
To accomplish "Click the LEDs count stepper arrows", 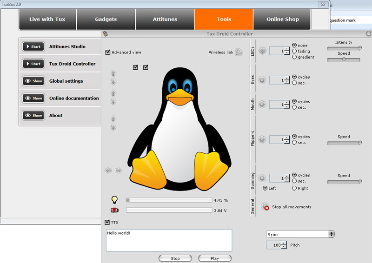I will [x=287, y=51].
